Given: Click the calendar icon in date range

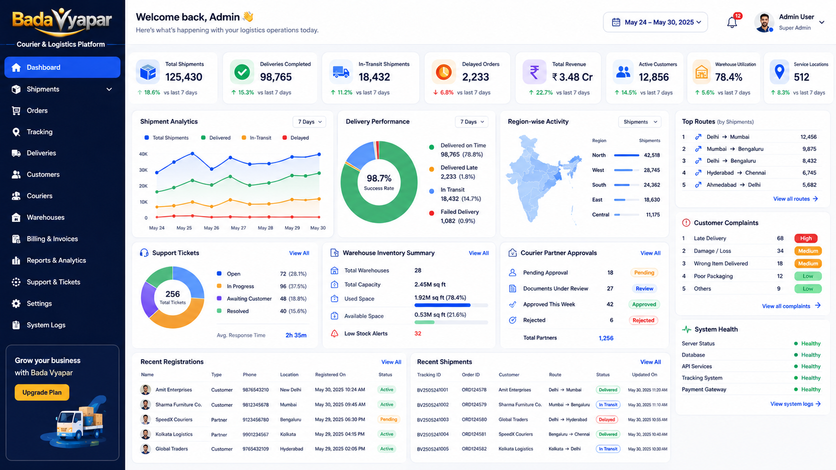Looking at the screenshot, I should [616, 22].
